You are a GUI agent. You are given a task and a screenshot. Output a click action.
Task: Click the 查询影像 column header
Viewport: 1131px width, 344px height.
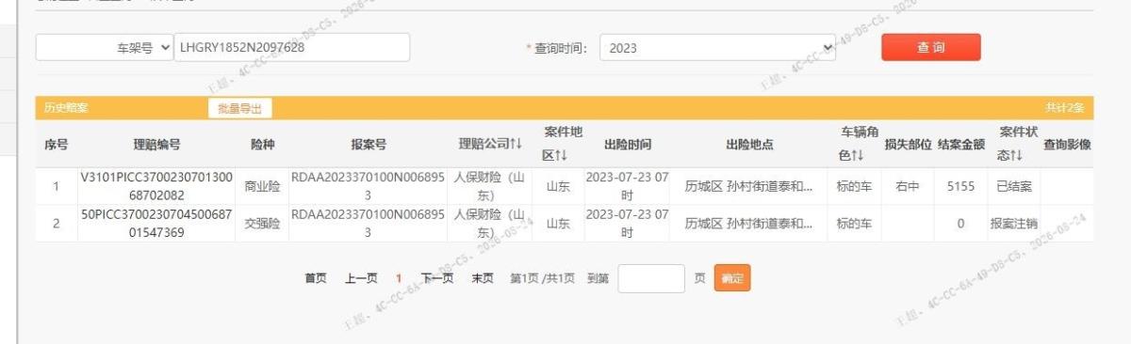[x=1066, y=145]
